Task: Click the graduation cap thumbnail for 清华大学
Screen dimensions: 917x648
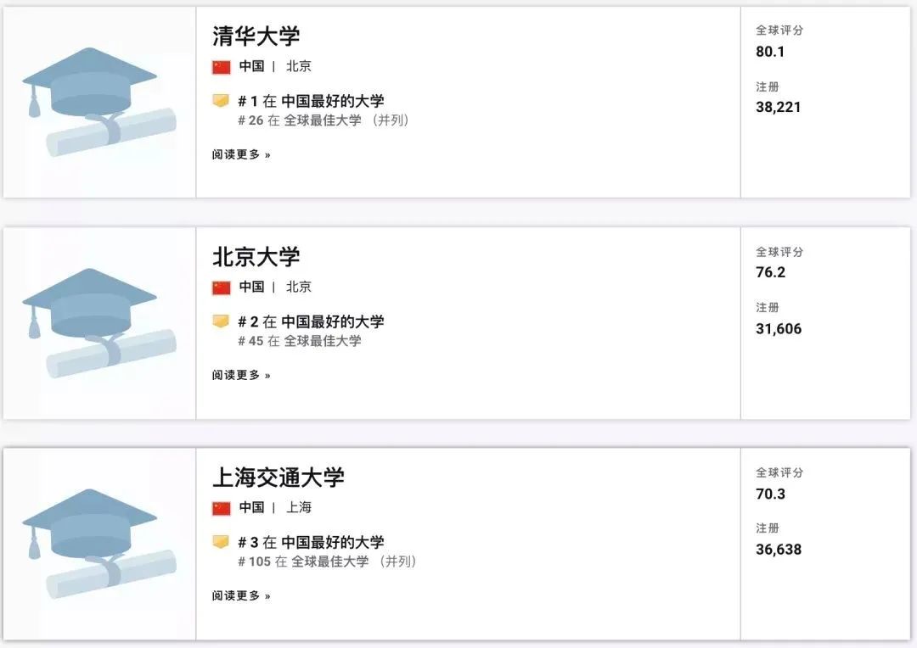Action: (99, 102)
